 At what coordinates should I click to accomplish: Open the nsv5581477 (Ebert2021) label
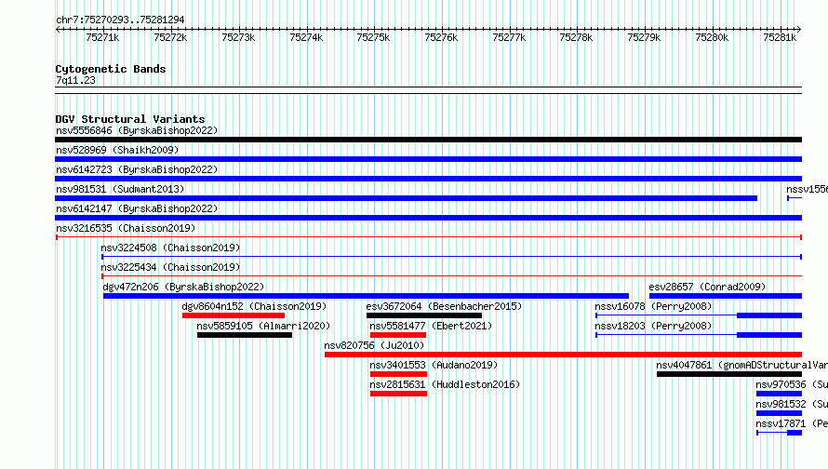(431, 326)
